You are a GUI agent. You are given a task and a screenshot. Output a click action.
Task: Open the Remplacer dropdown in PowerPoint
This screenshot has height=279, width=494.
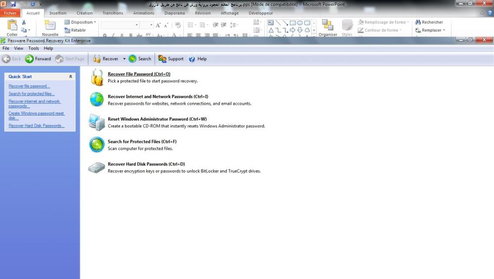point(430,30)
